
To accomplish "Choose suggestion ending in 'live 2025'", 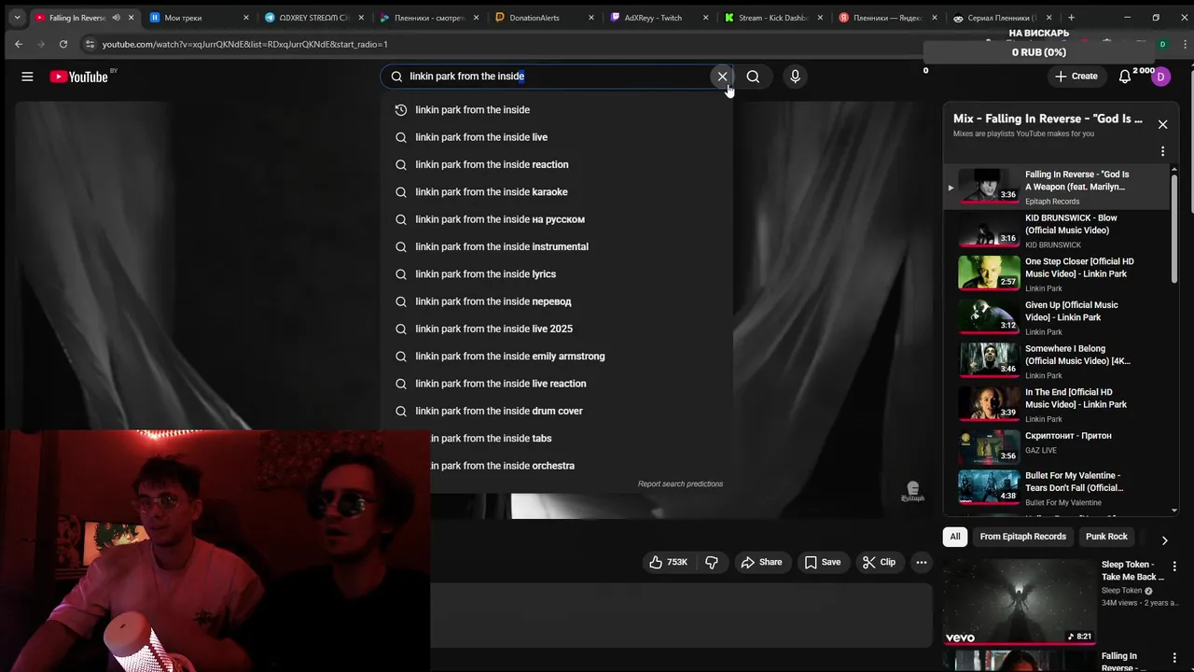I will click(x=556, y=329).
